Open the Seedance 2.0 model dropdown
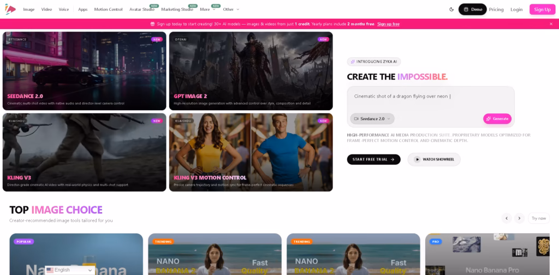Viewport: 559px width, 275px height. (x=372, y=118)
